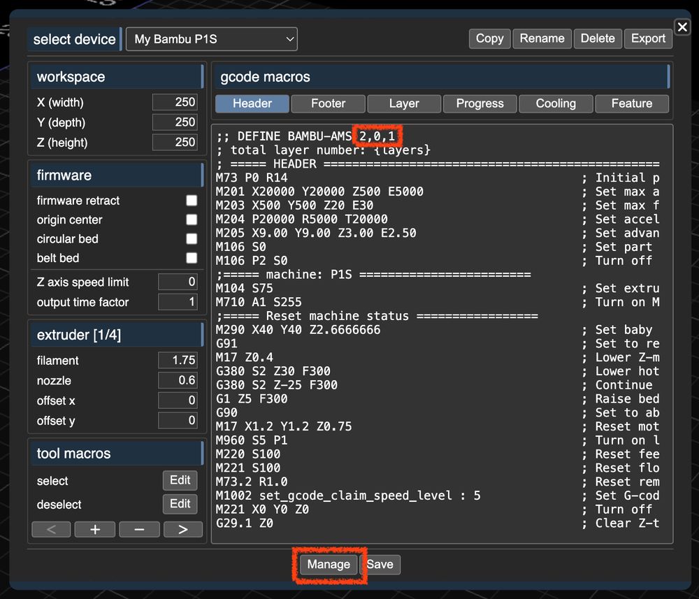Click the 'M73 P0 R14' gcode line
This screenshot has height=599, width=699.
(252, 178)
